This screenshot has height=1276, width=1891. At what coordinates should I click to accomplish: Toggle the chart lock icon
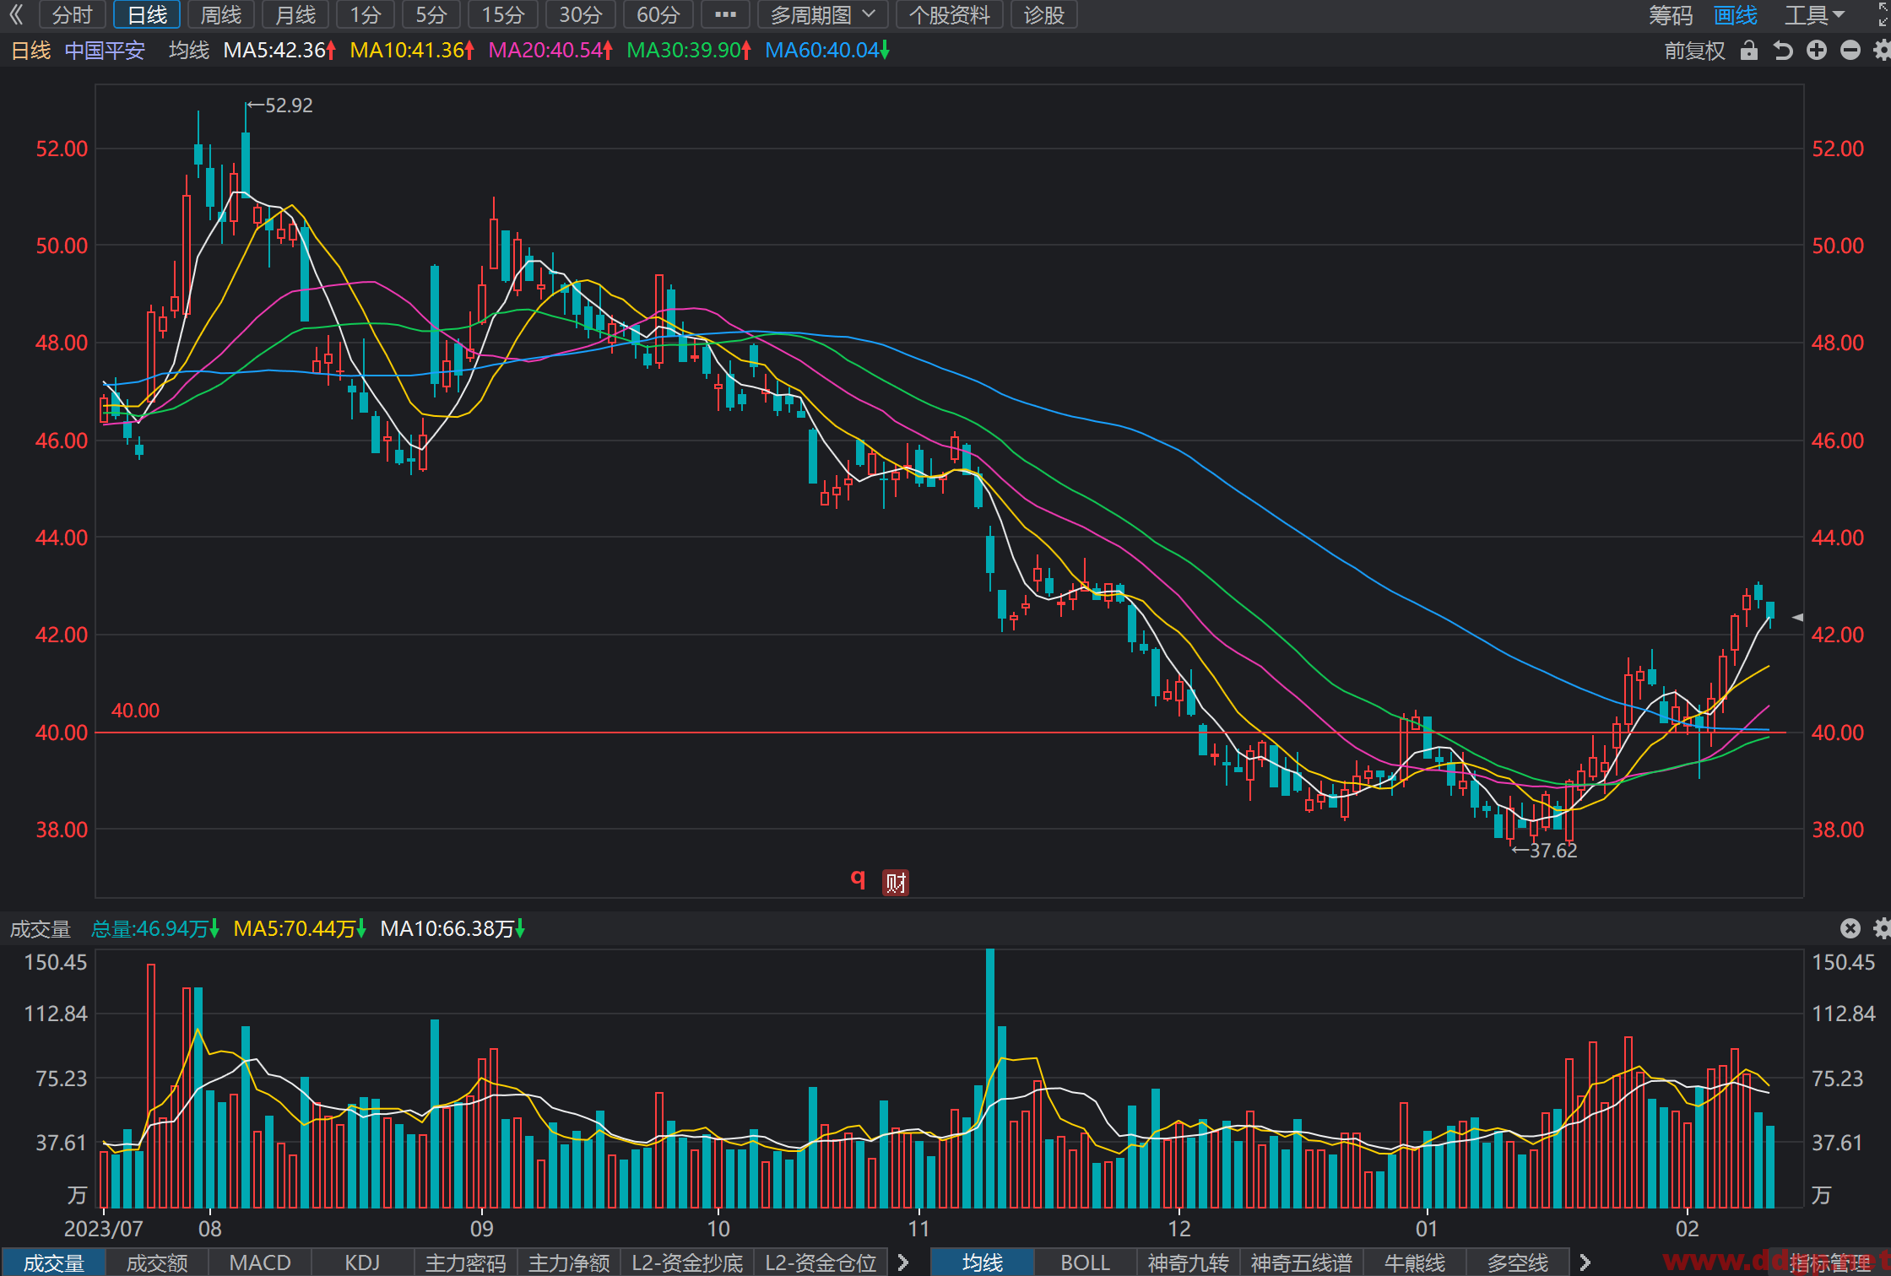1748,51
